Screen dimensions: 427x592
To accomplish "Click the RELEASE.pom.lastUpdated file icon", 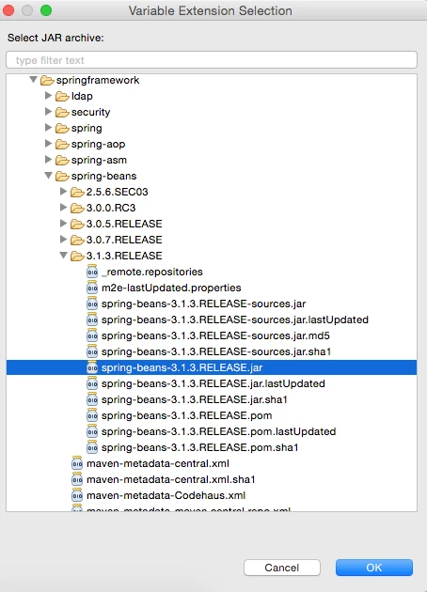I will tap(92, 431).
